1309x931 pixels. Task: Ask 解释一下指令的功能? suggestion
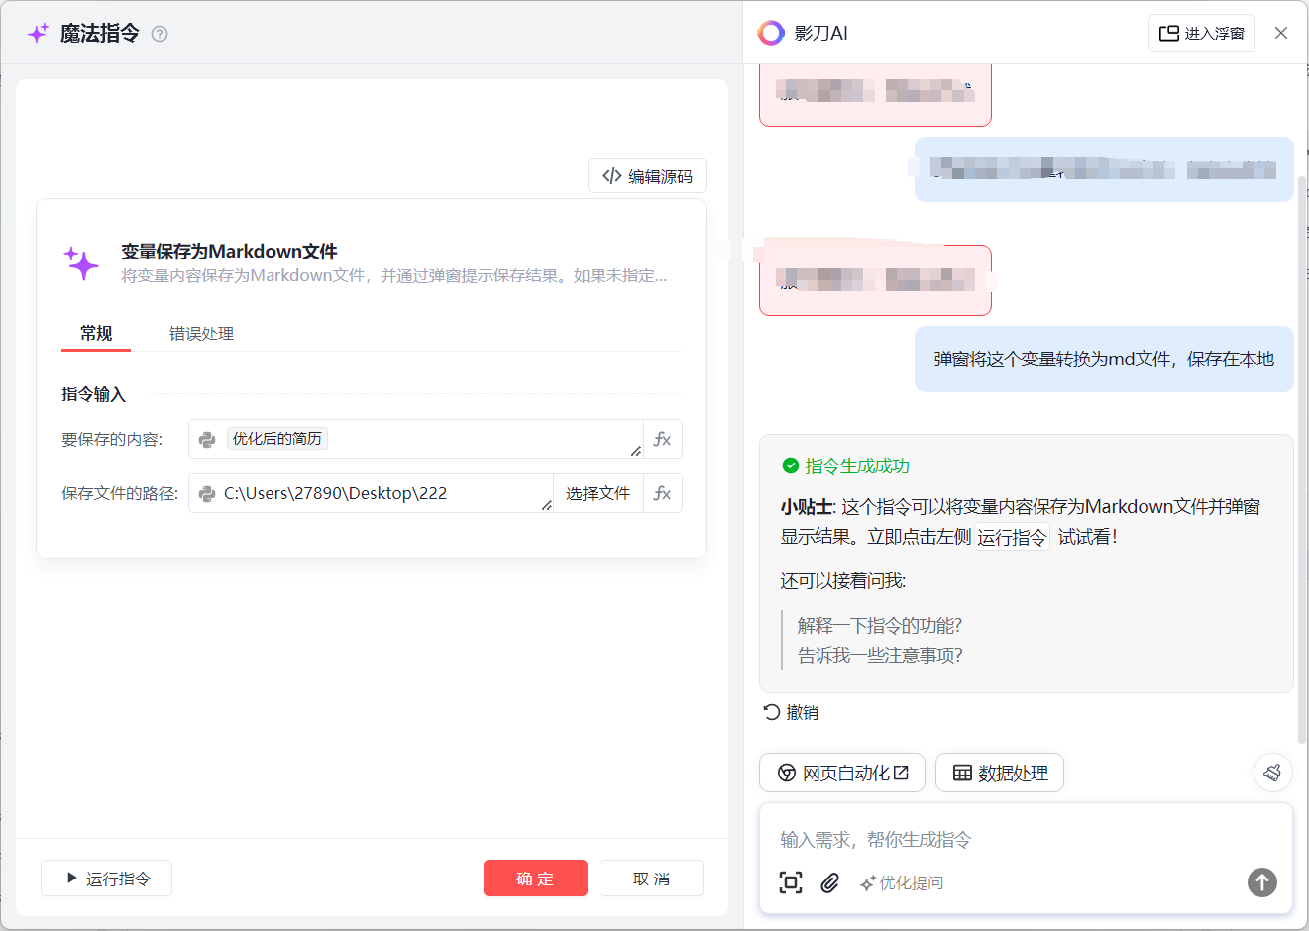click(880, 626)
